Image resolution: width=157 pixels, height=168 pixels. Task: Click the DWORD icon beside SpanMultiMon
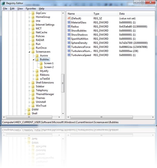69,39
